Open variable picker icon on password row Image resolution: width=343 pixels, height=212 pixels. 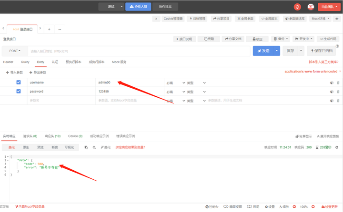(x=332, y=92)
